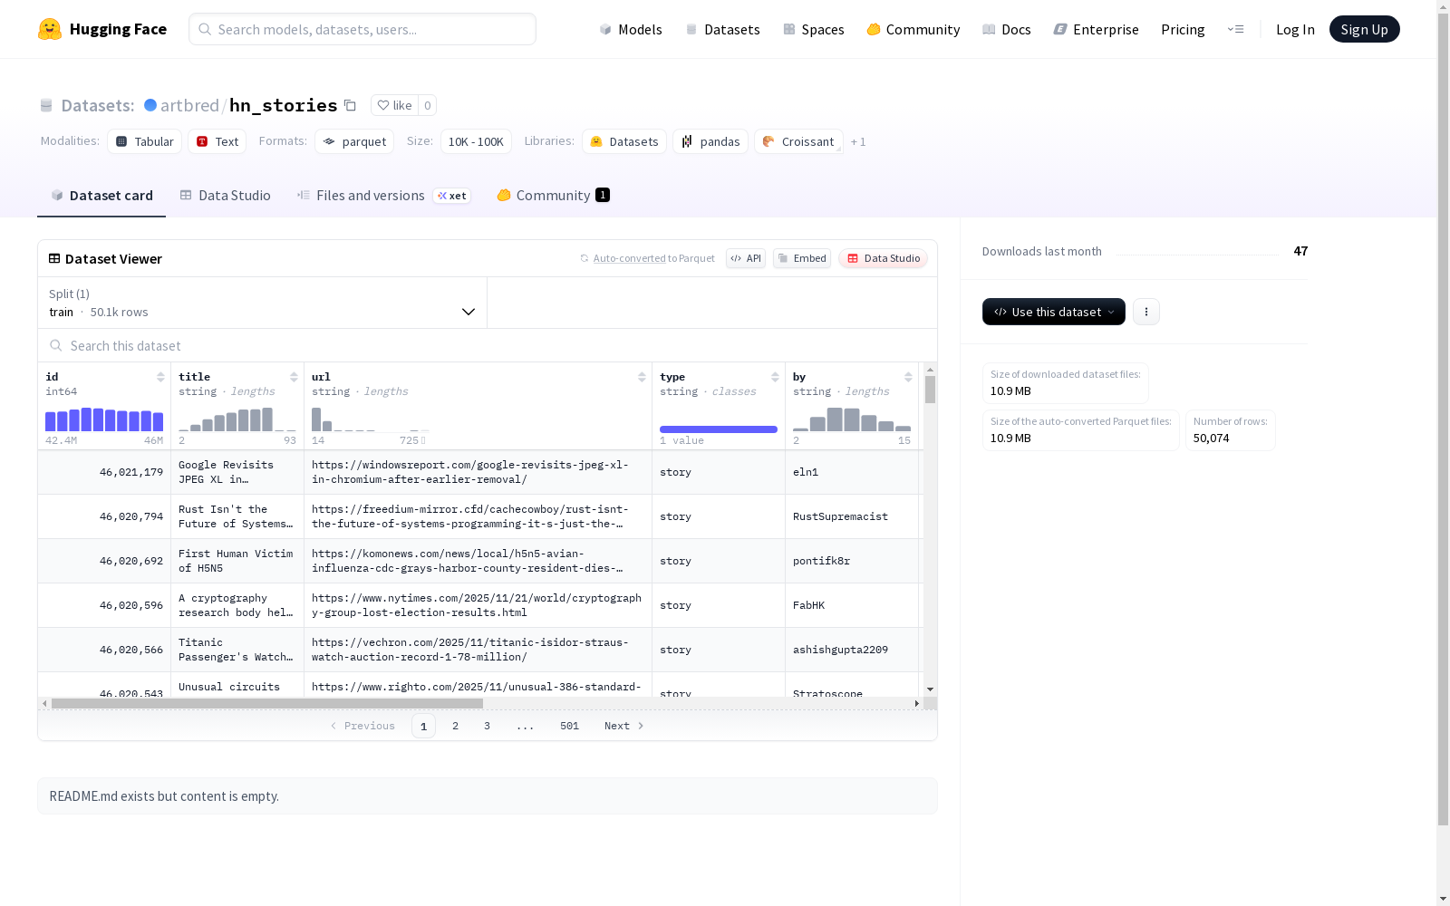The height and width of the screenshot is (906, 1450).
Task: Click the Datasets library tag
Action: (x=624, y=141)
